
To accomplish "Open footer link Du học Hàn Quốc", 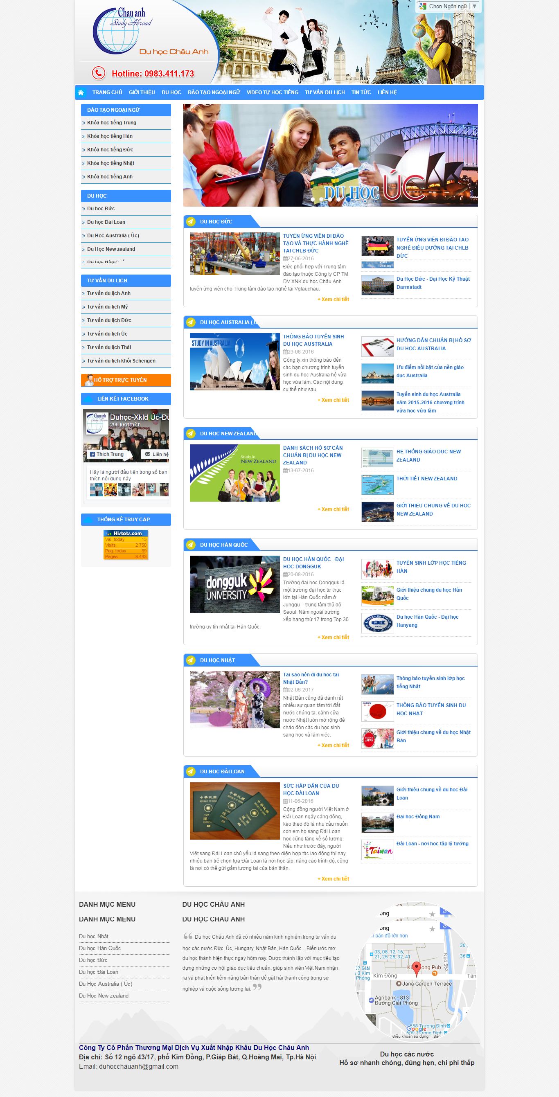I will click(x=99, y=948).
